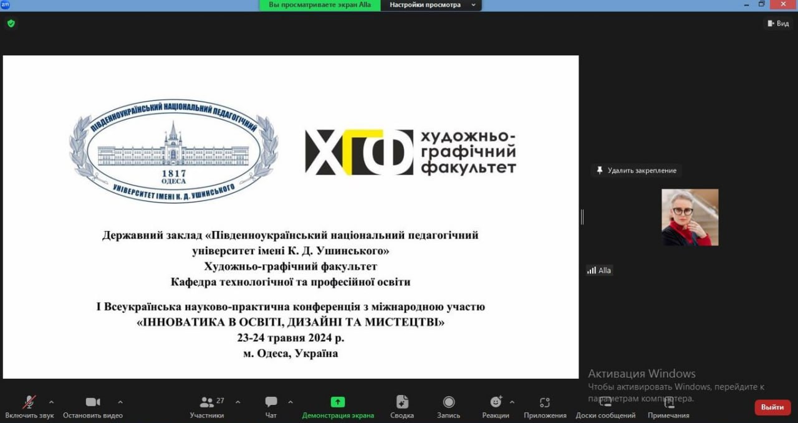Expand chat options arrow
798x423 pixels.
click(x=291, y=402)
